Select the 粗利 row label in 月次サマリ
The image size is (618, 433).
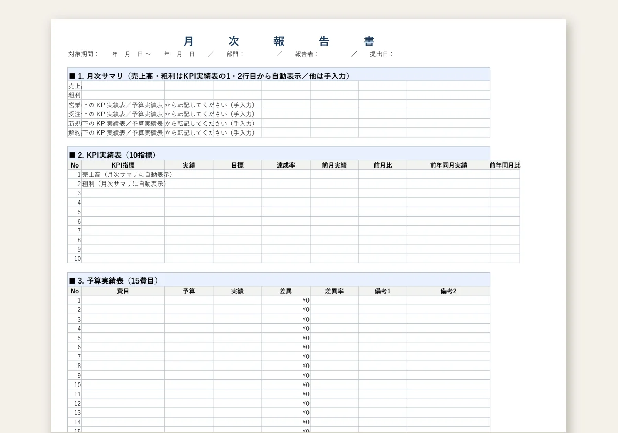[x=75, y=95]
